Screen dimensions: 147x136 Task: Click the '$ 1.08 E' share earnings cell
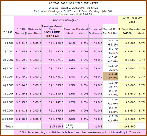pyautogui.click(x=21, y=119)
